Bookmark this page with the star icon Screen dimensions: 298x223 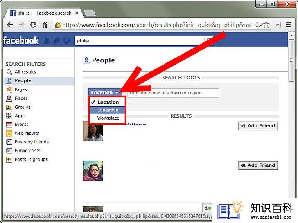coord(266,25)
